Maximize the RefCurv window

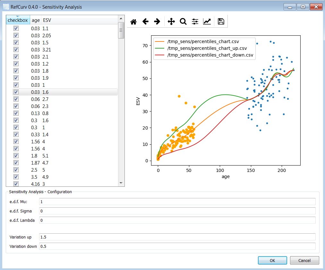[x=303, y=7]
